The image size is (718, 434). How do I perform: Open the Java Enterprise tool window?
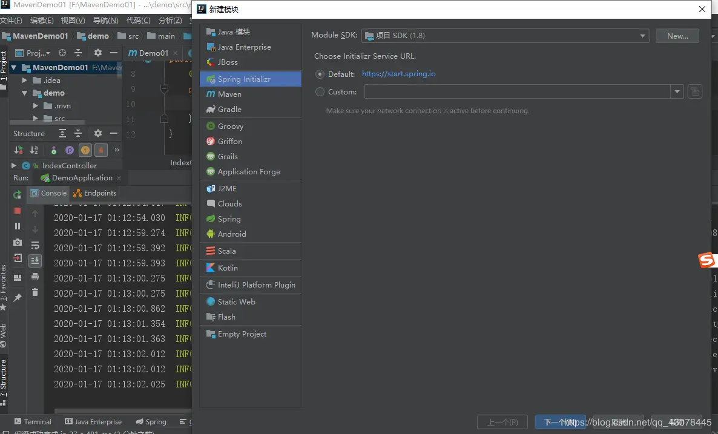pyautogui.click(x=93, y=422)
